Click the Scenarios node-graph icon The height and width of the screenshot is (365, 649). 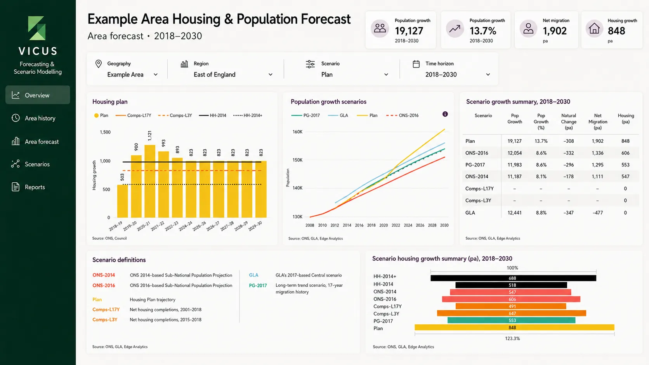[x=16, y=164]
